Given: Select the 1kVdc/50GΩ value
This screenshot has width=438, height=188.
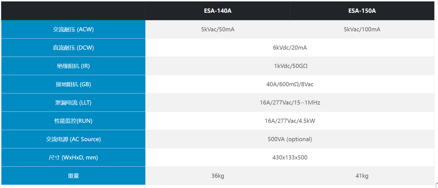Looking at the screenshot, I should (x=291, y=66).
